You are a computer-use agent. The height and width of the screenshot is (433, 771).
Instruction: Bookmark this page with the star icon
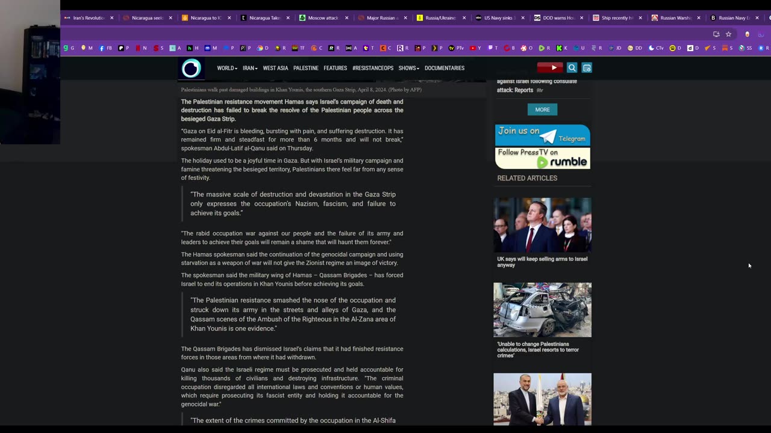pos(728,34)
